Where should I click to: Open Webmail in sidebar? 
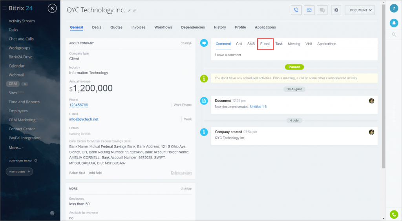pos(16,75)
